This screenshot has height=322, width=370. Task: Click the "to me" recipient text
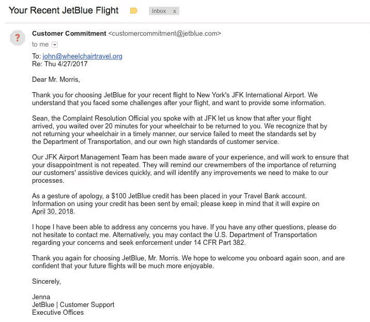point(40,45)
